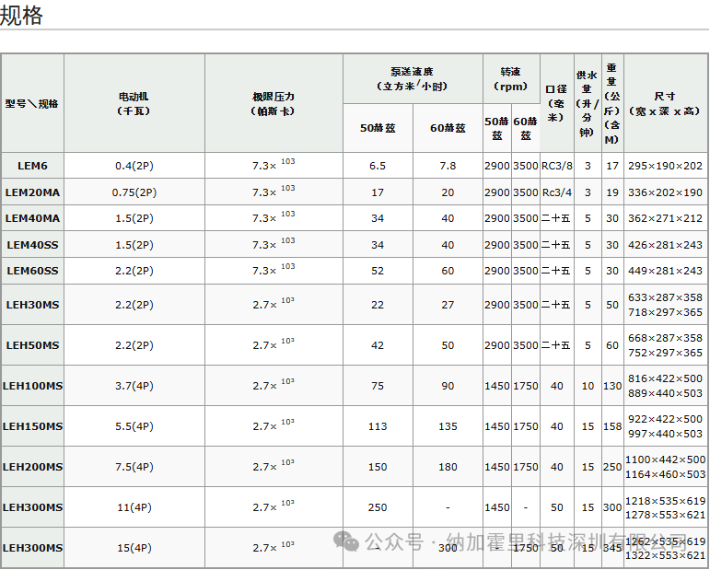
Task: Click the LEM6 model name cell
Action: 32,166
